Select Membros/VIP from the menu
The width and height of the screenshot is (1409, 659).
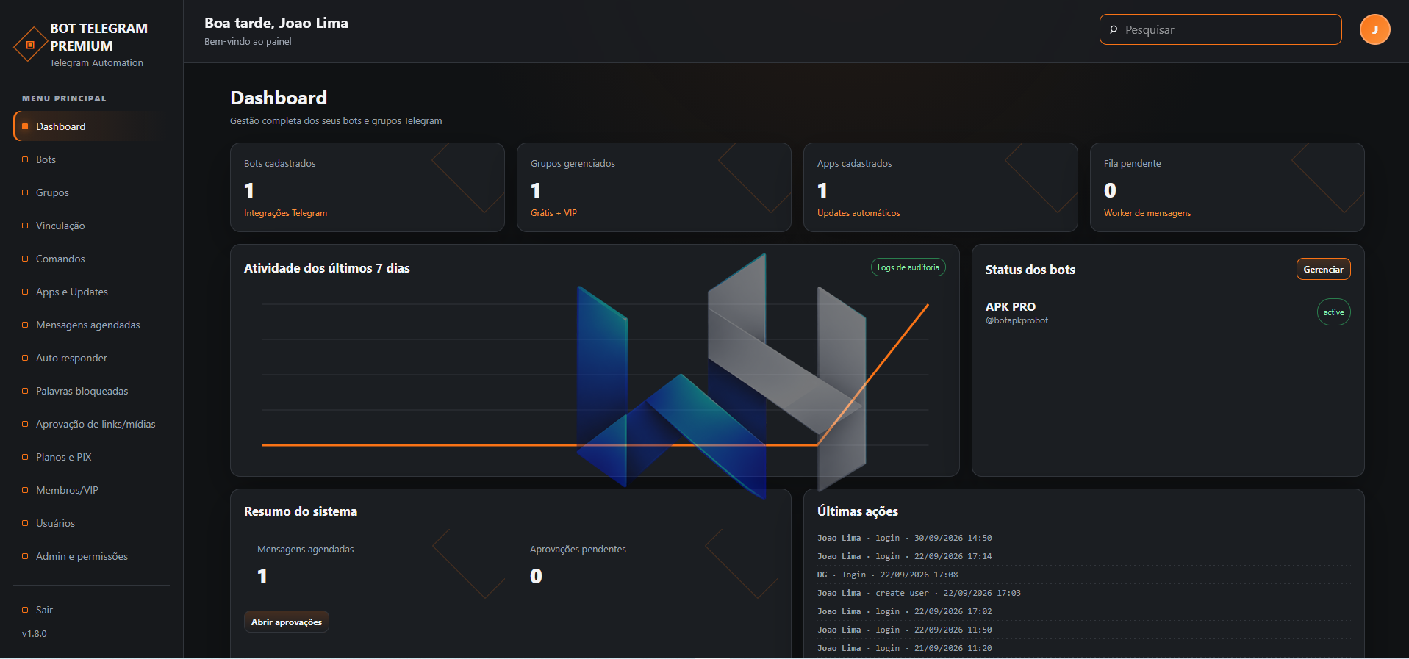[x=91, y=490]
